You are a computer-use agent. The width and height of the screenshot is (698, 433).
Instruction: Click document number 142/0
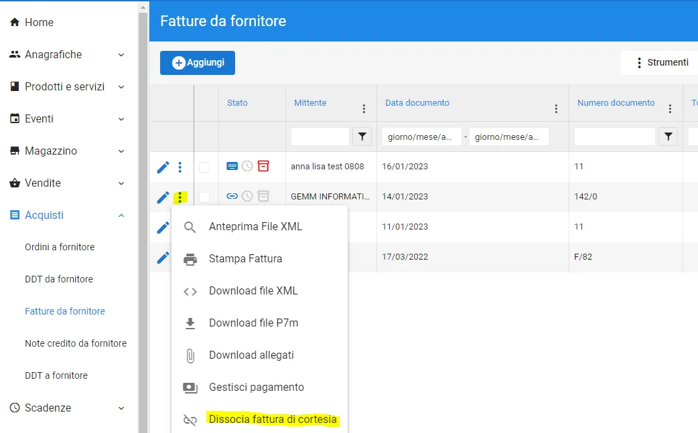click(586, 197)
